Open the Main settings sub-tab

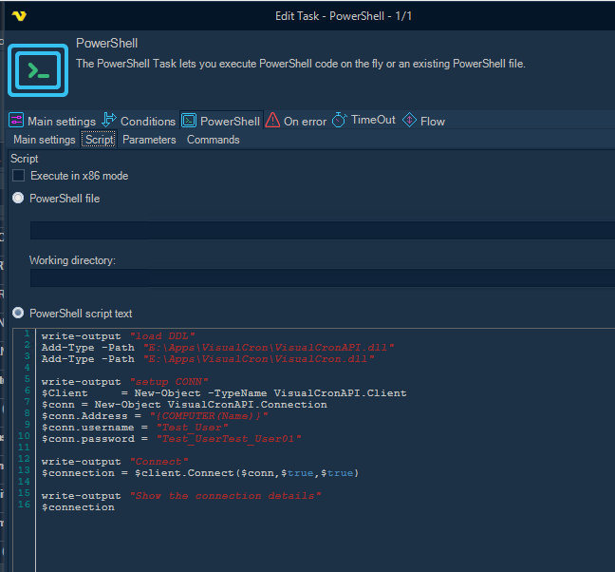44,140
